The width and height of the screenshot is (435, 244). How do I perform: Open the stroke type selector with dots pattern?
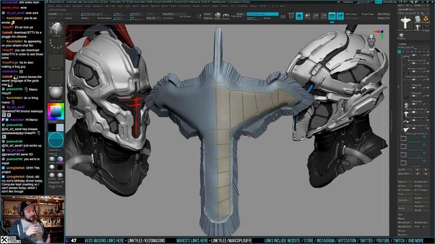pyautogui.click(x=56, y=45)
